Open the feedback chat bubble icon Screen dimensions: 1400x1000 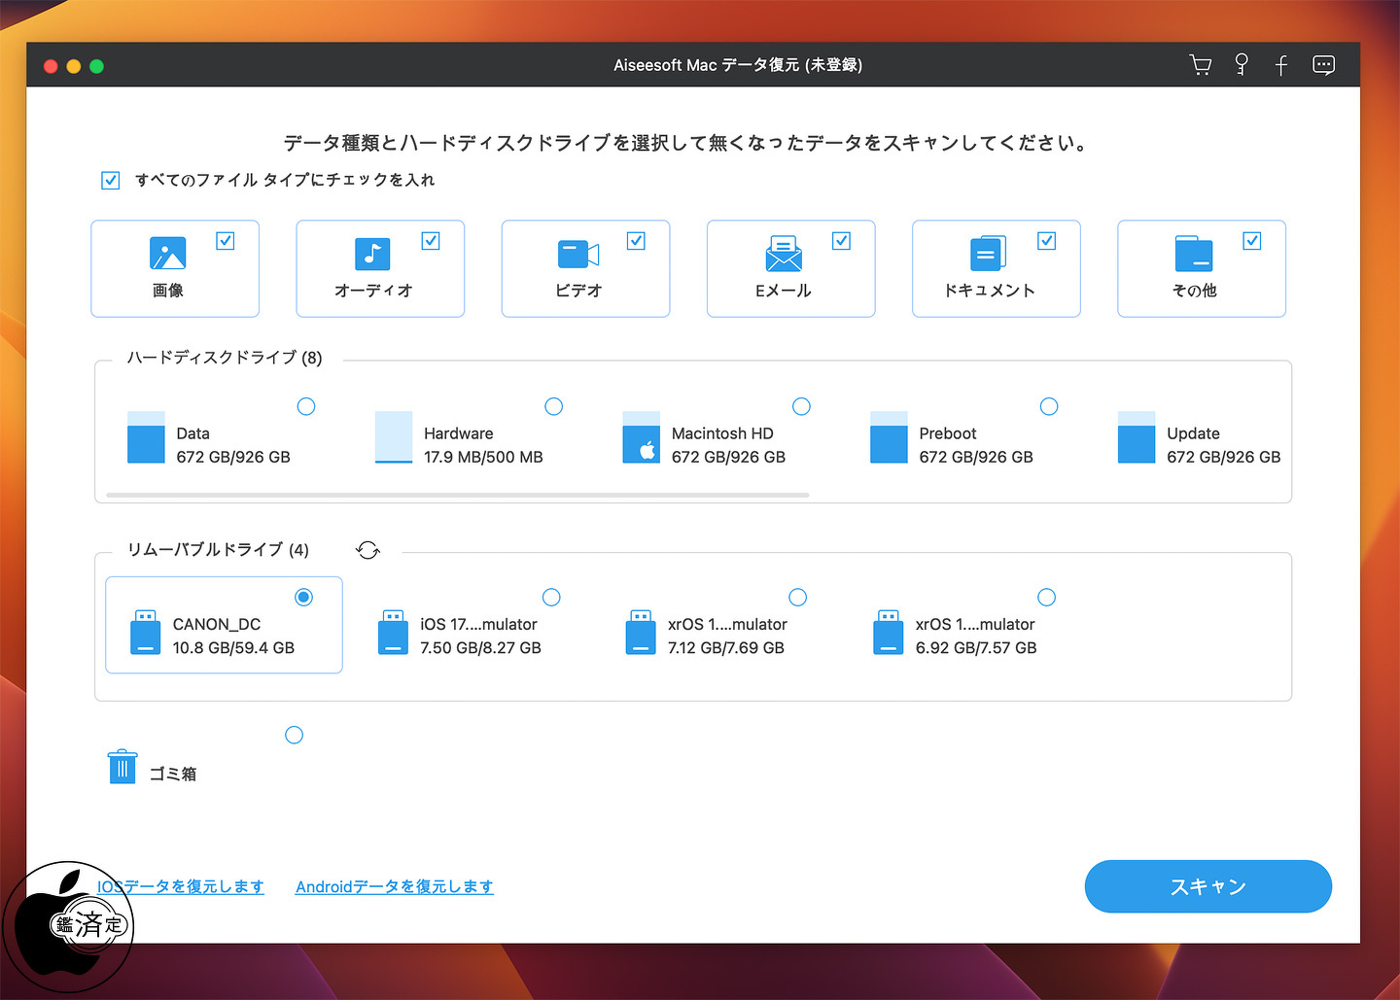pyautogui.click(x=1323, y=65)
